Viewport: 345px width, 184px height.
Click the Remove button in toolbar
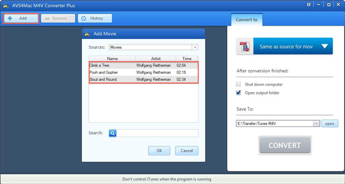(x=58, y=18)
